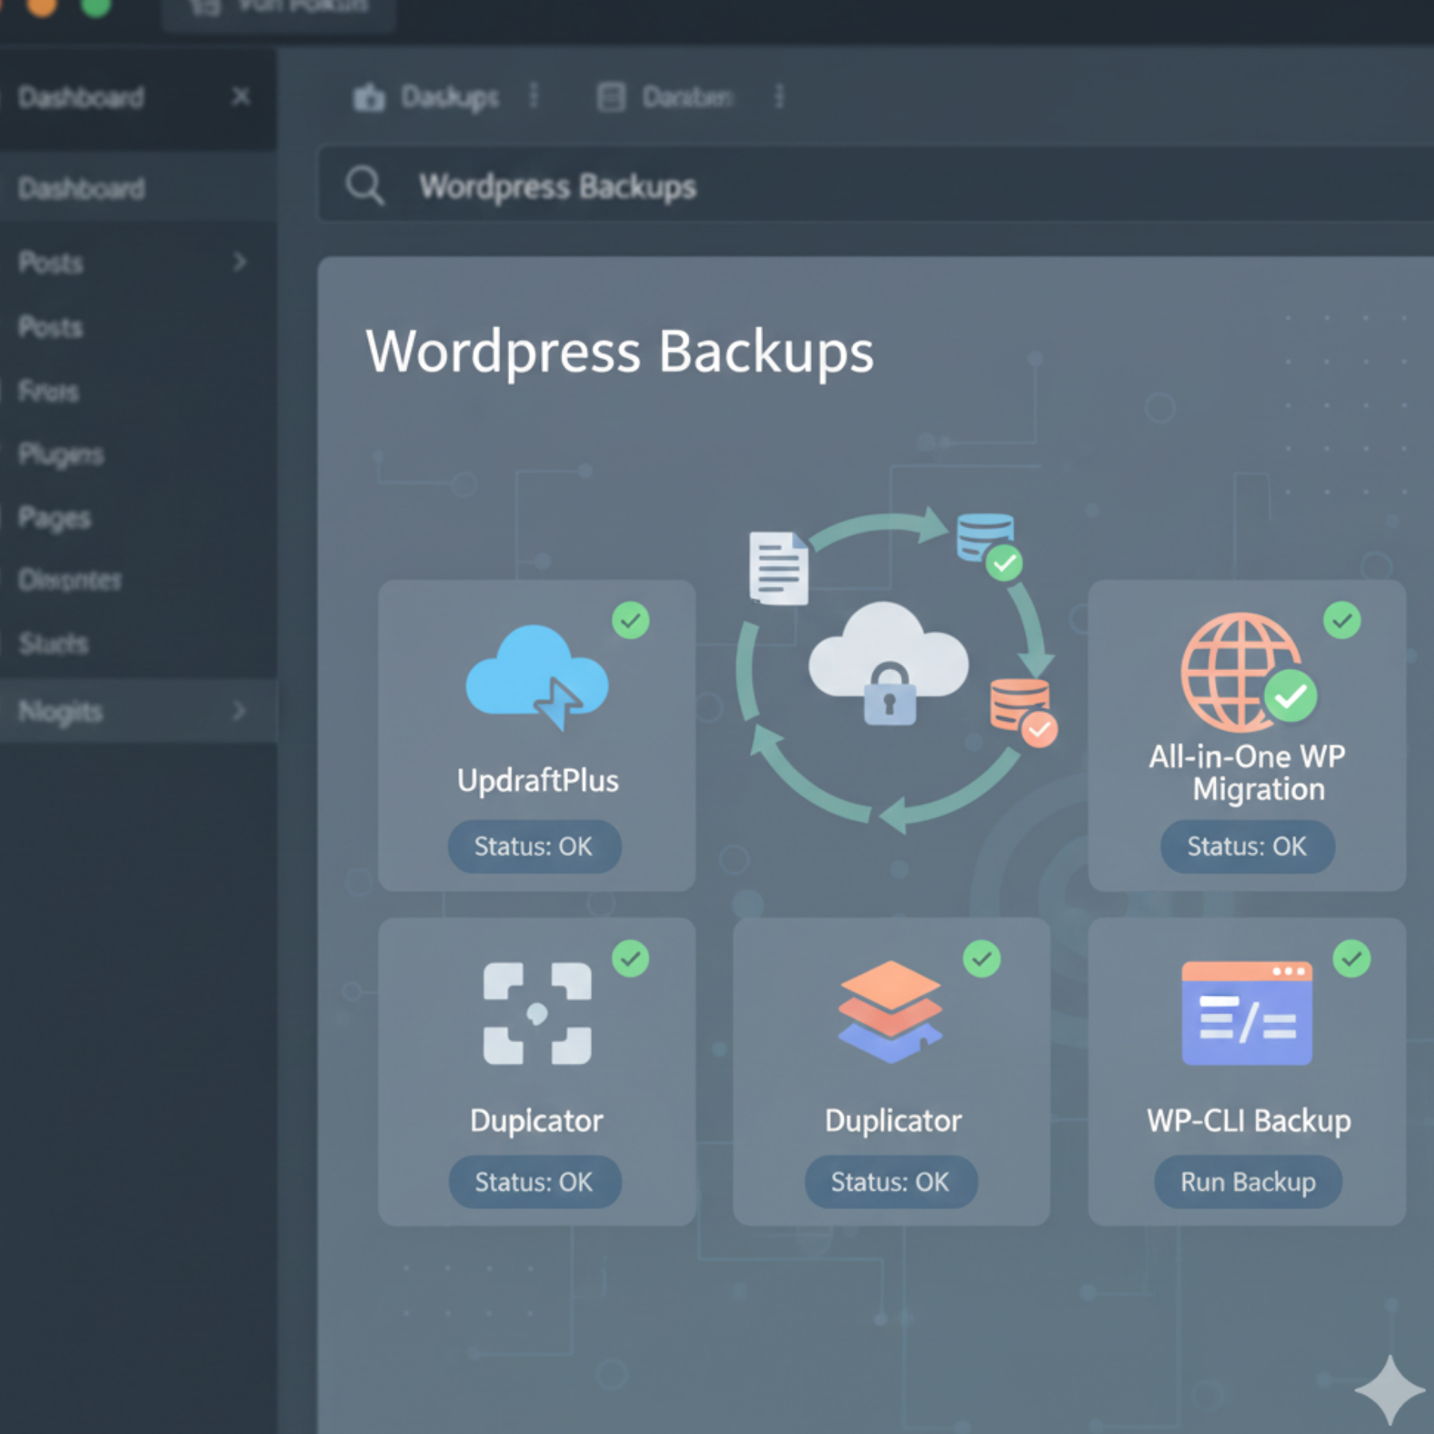Select the Nlogits sidebar entry
Viewport: 1434px width, 1434px height.
point(139,711)
